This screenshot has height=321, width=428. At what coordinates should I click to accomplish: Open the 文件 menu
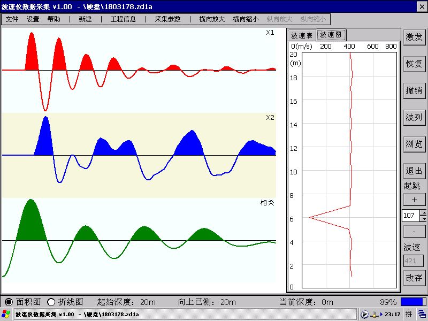coord(12,19)
